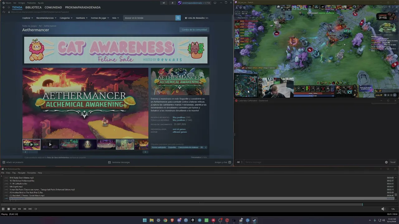Reload the Steam store page
This screenshot has width=399, height=224.
pyautogui.click(x=4, y=12)
